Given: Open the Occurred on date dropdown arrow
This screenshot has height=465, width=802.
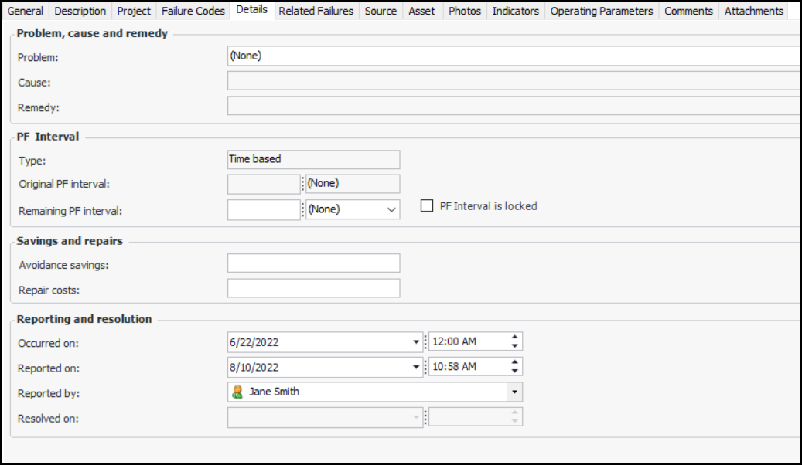Looking at the screenshot, I should [x=416, y=342].
